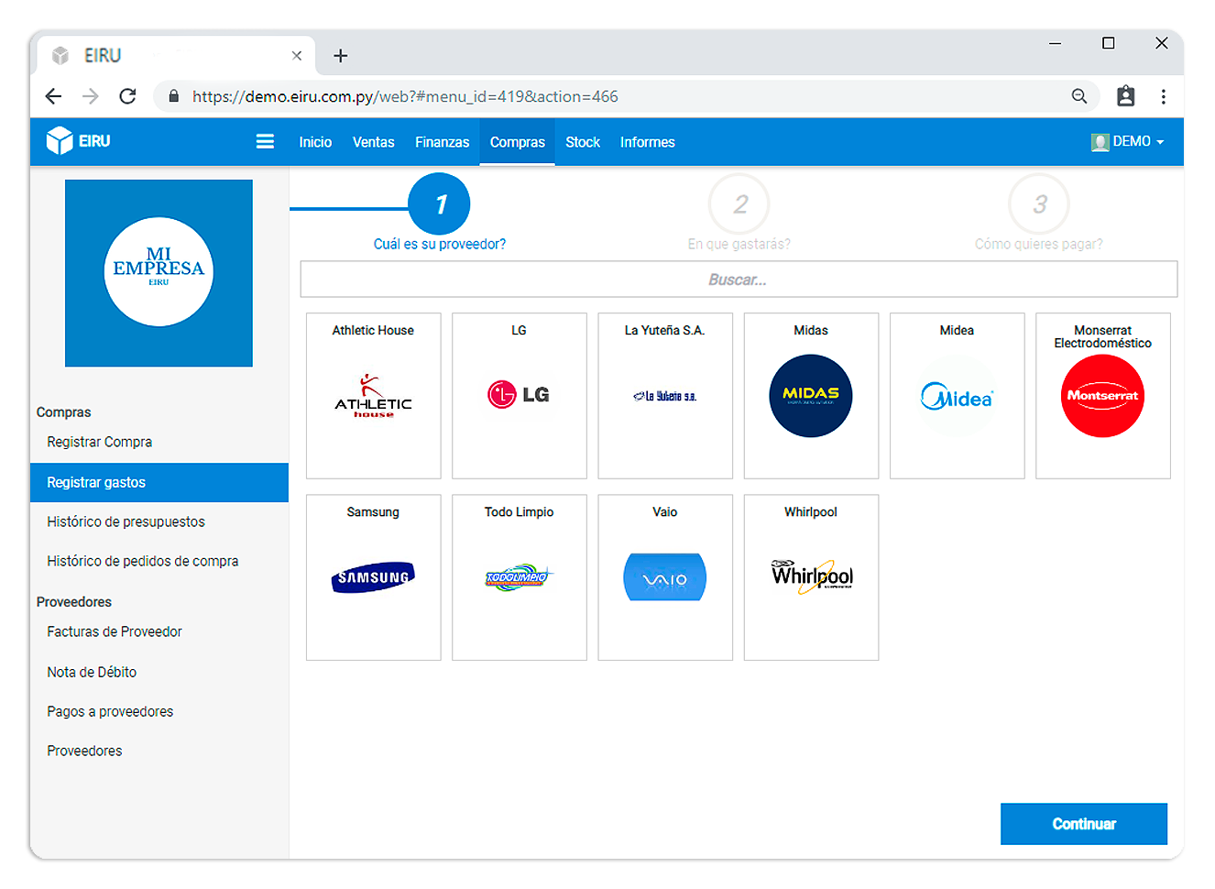Image resolution: width=1215 pixels, height=889 pixels.
Task: Open Nota de Débito
Action: [x=92, y=672]
